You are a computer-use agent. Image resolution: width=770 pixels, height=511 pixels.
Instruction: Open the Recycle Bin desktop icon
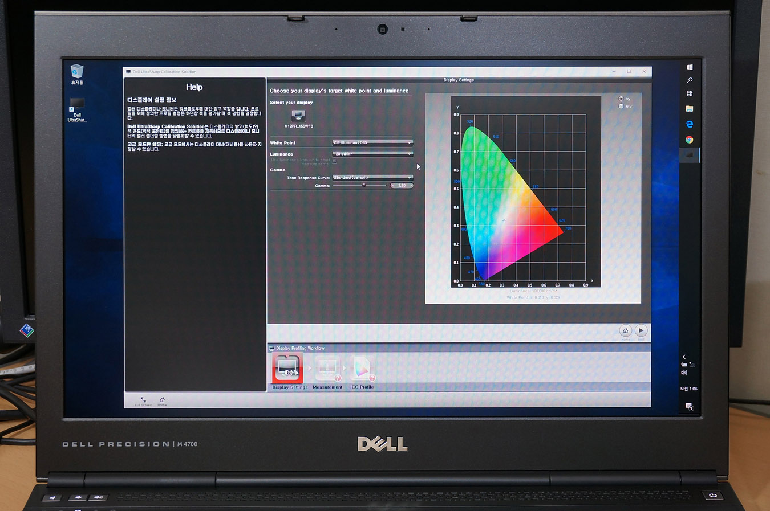pyautogui.click(x=77, y=74)
